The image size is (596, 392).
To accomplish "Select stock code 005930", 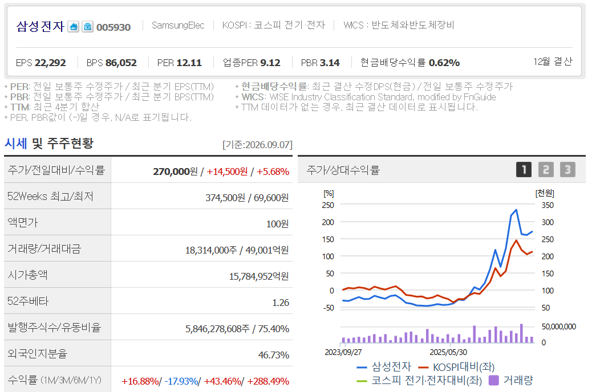I will pyautogui.click(x=113, y=27).
